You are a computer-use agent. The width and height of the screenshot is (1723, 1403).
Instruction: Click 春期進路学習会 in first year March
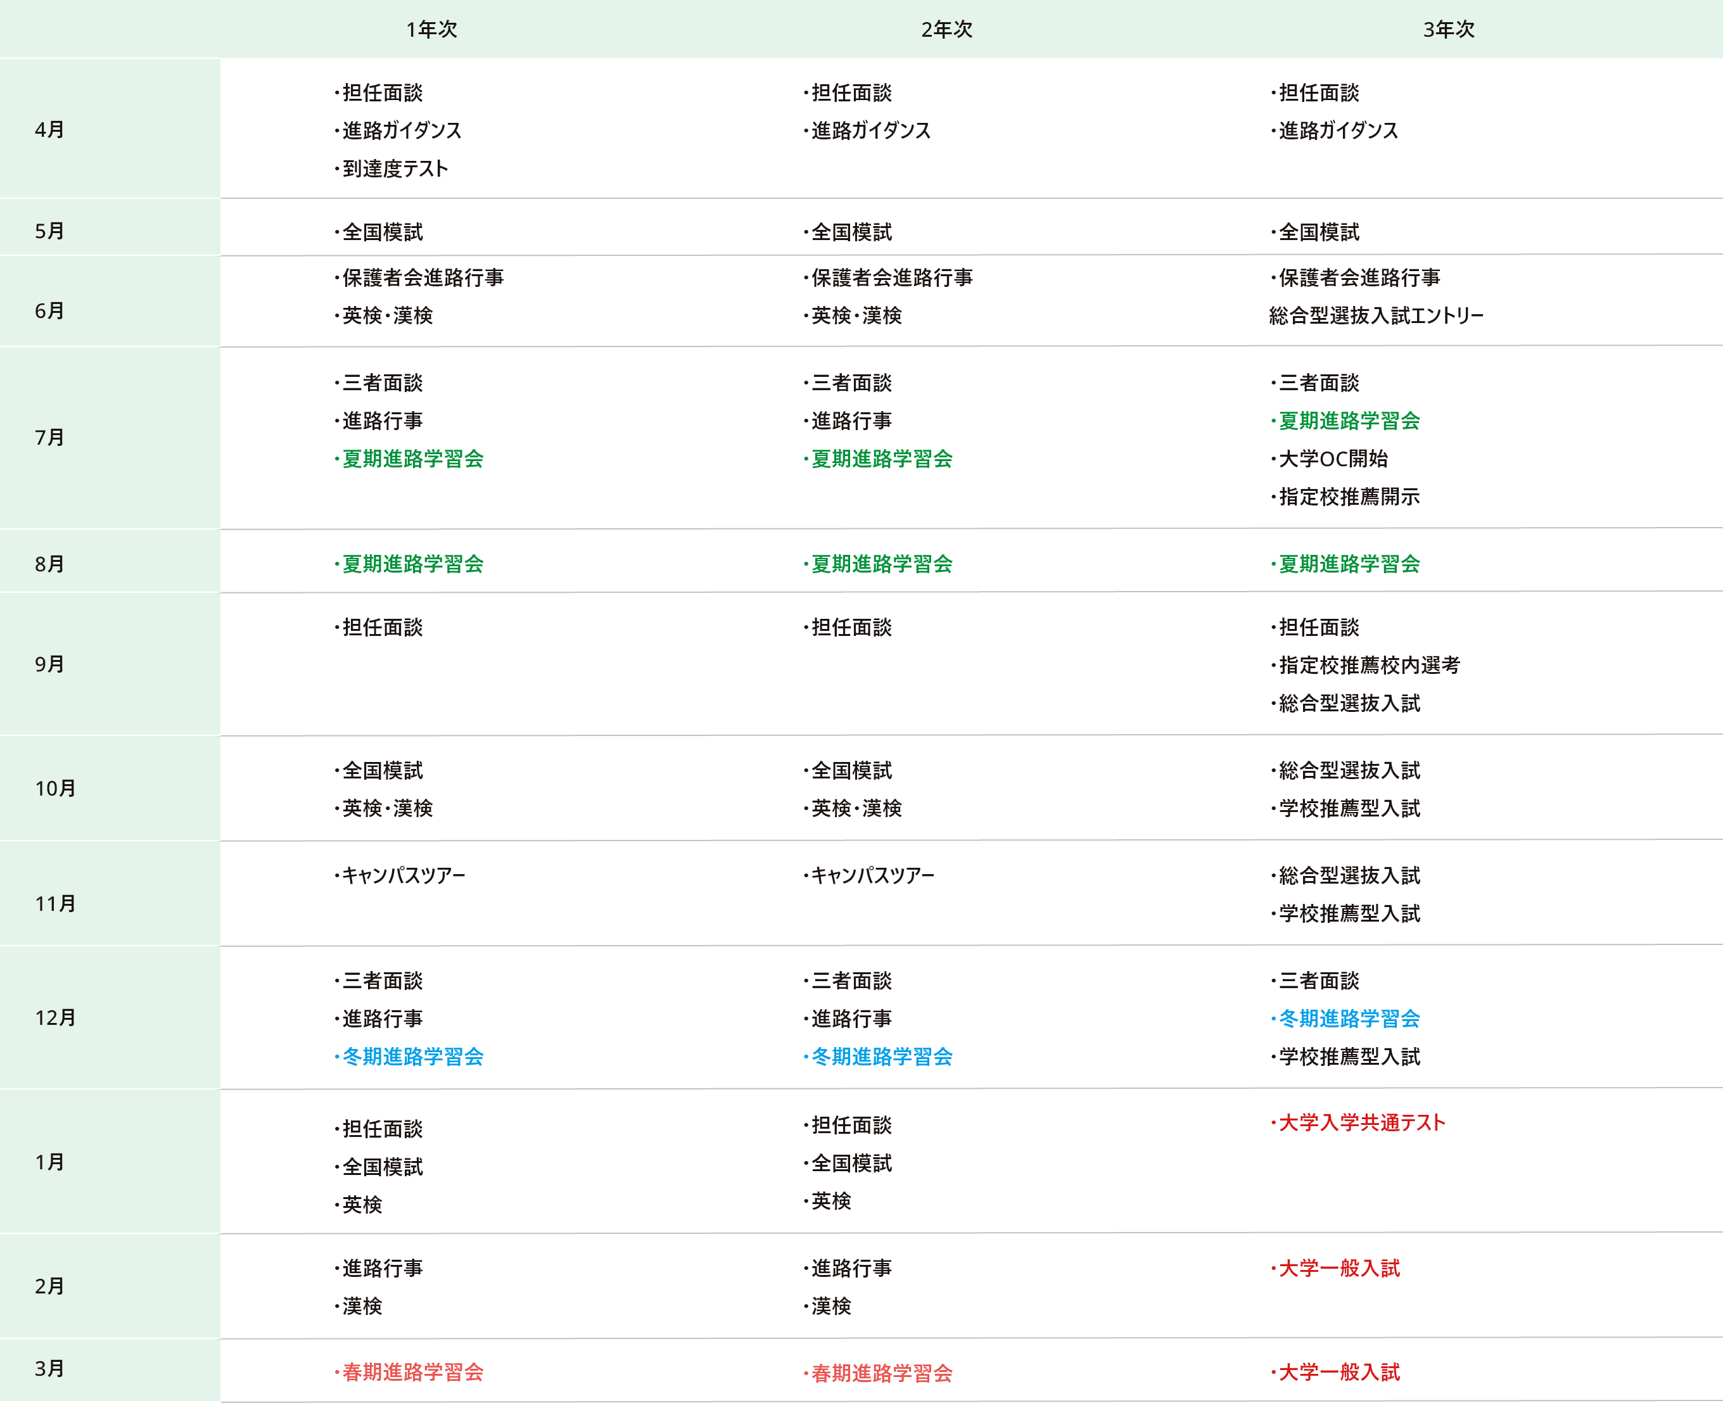[412, 1373]
